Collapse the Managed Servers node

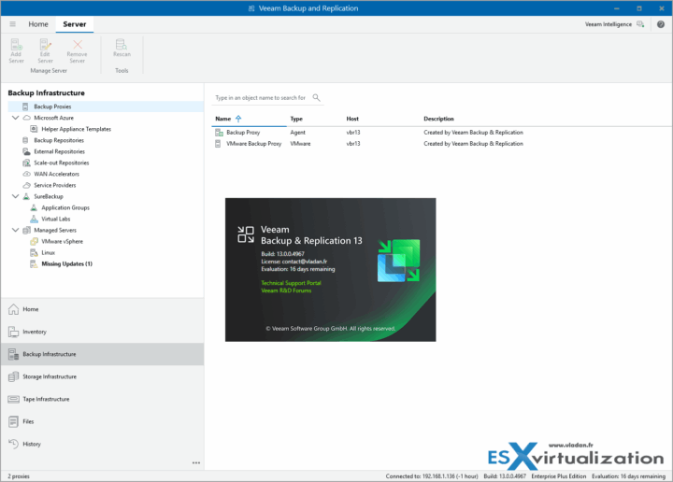pyautogui.click(x=16, y=230)
